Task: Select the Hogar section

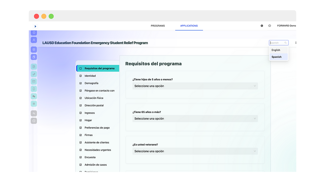Action: coord(88,120)
